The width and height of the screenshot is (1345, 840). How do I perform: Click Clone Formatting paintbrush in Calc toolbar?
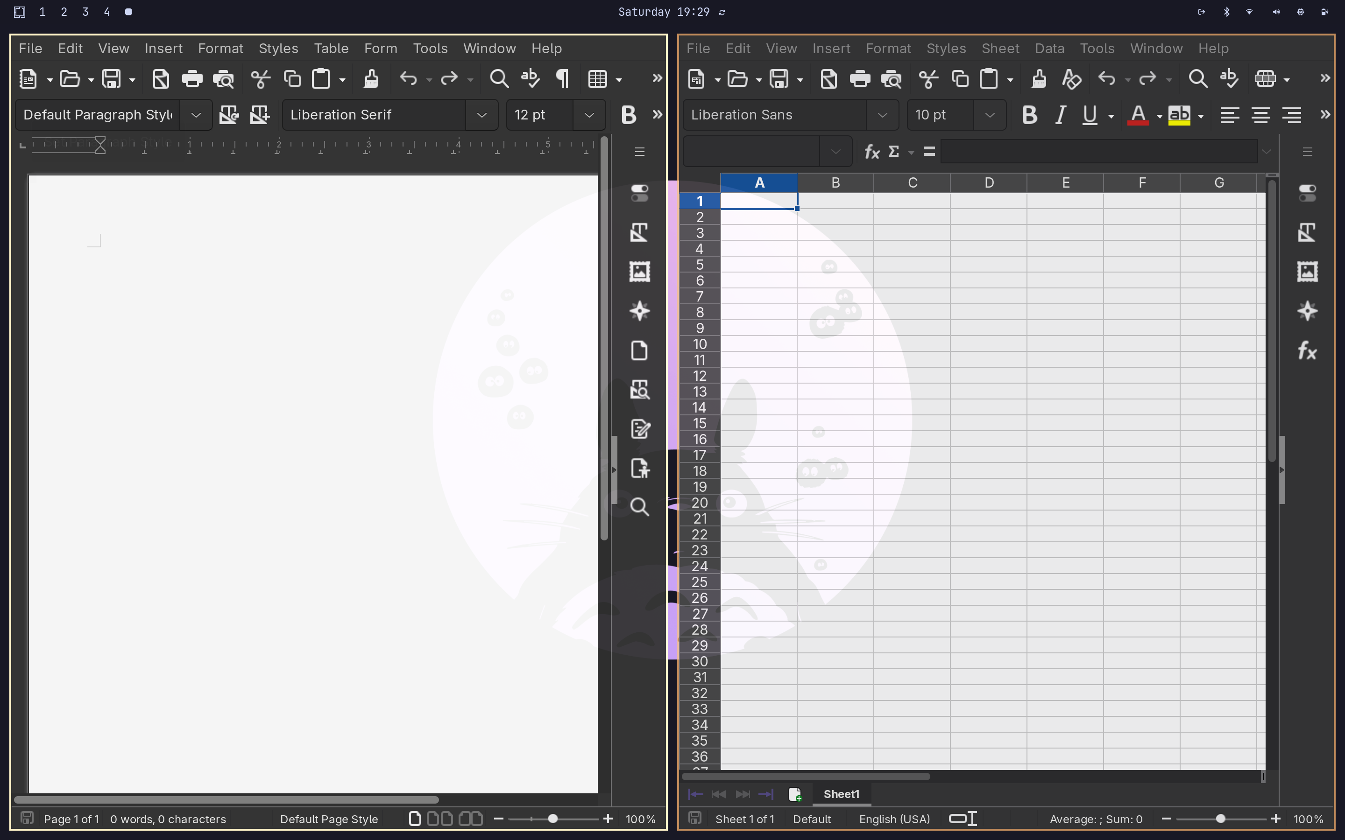coord(1038,79)
